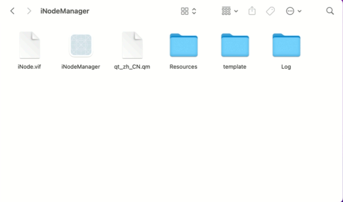Click the group-by grid icon
This screenshot has height=202, width=343.
coord(226,11)
